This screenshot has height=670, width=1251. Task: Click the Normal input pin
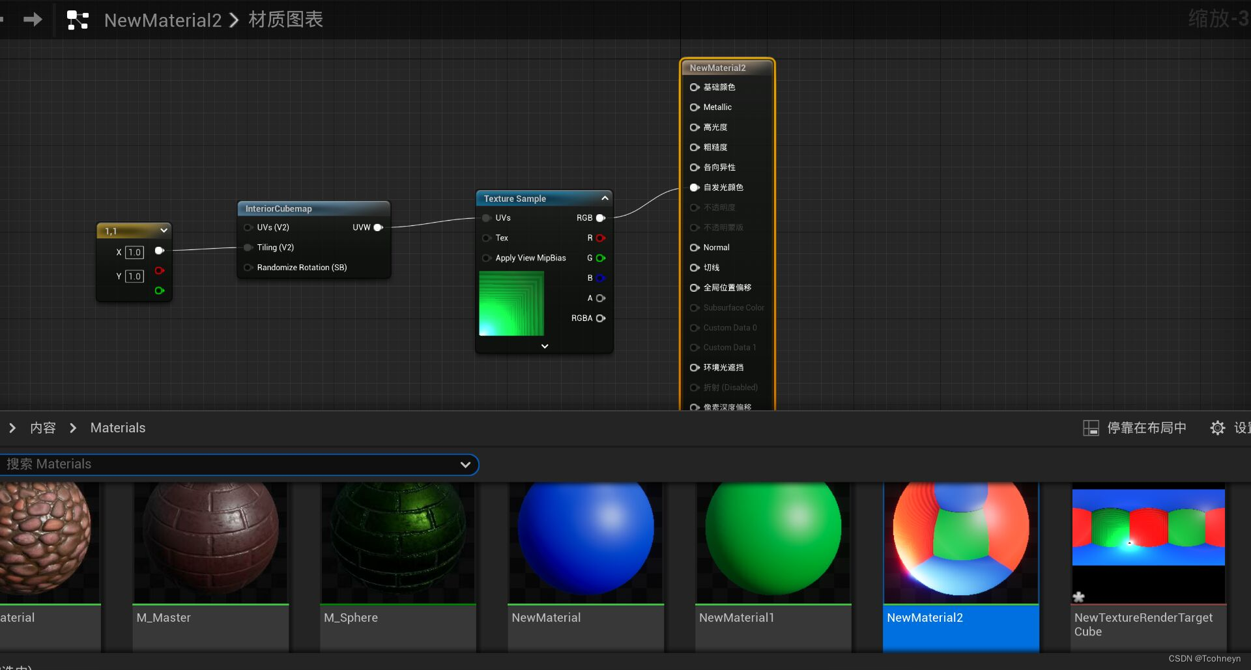coord(695,247)
